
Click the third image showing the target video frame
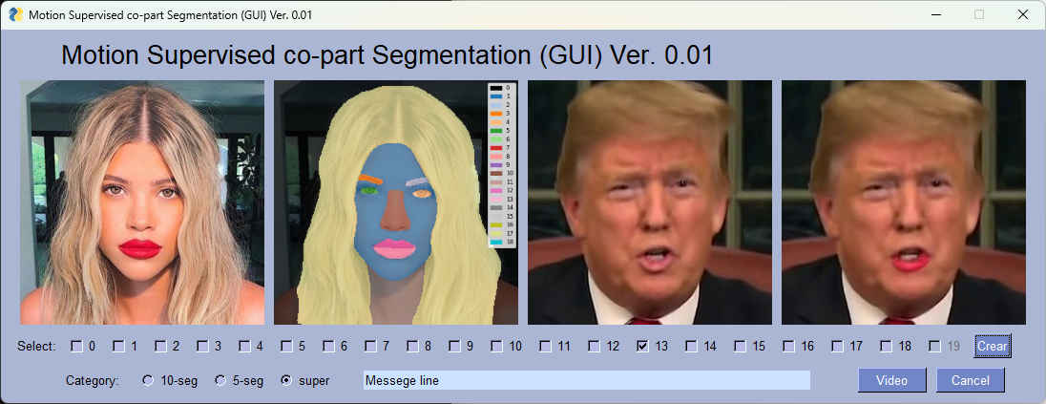649,202
